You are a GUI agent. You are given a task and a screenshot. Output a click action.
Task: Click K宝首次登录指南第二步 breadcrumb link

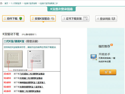pyautogui.click(x=49, y=3)
